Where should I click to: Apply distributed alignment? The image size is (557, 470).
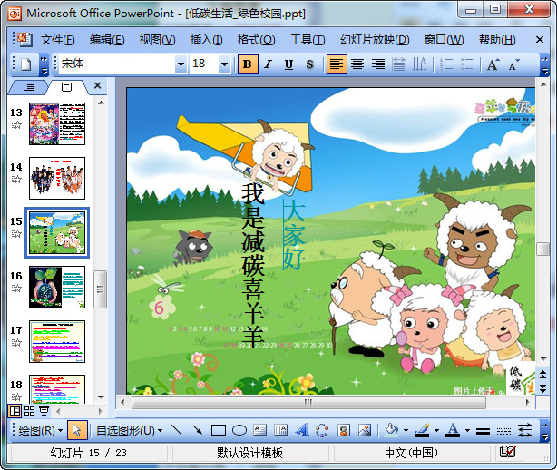[399, 64]
